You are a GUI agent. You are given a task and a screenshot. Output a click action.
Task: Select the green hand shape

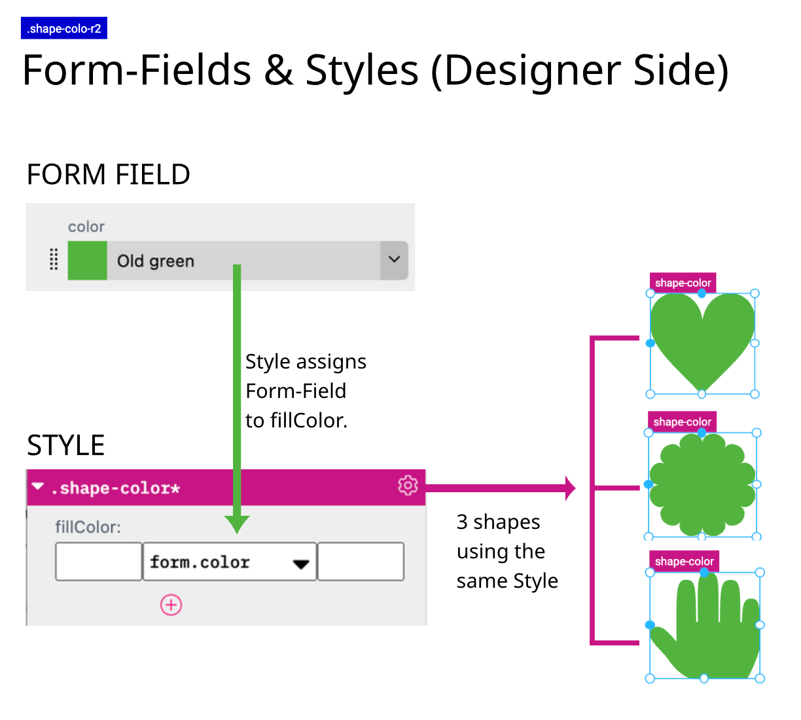[x=705, y=625]
